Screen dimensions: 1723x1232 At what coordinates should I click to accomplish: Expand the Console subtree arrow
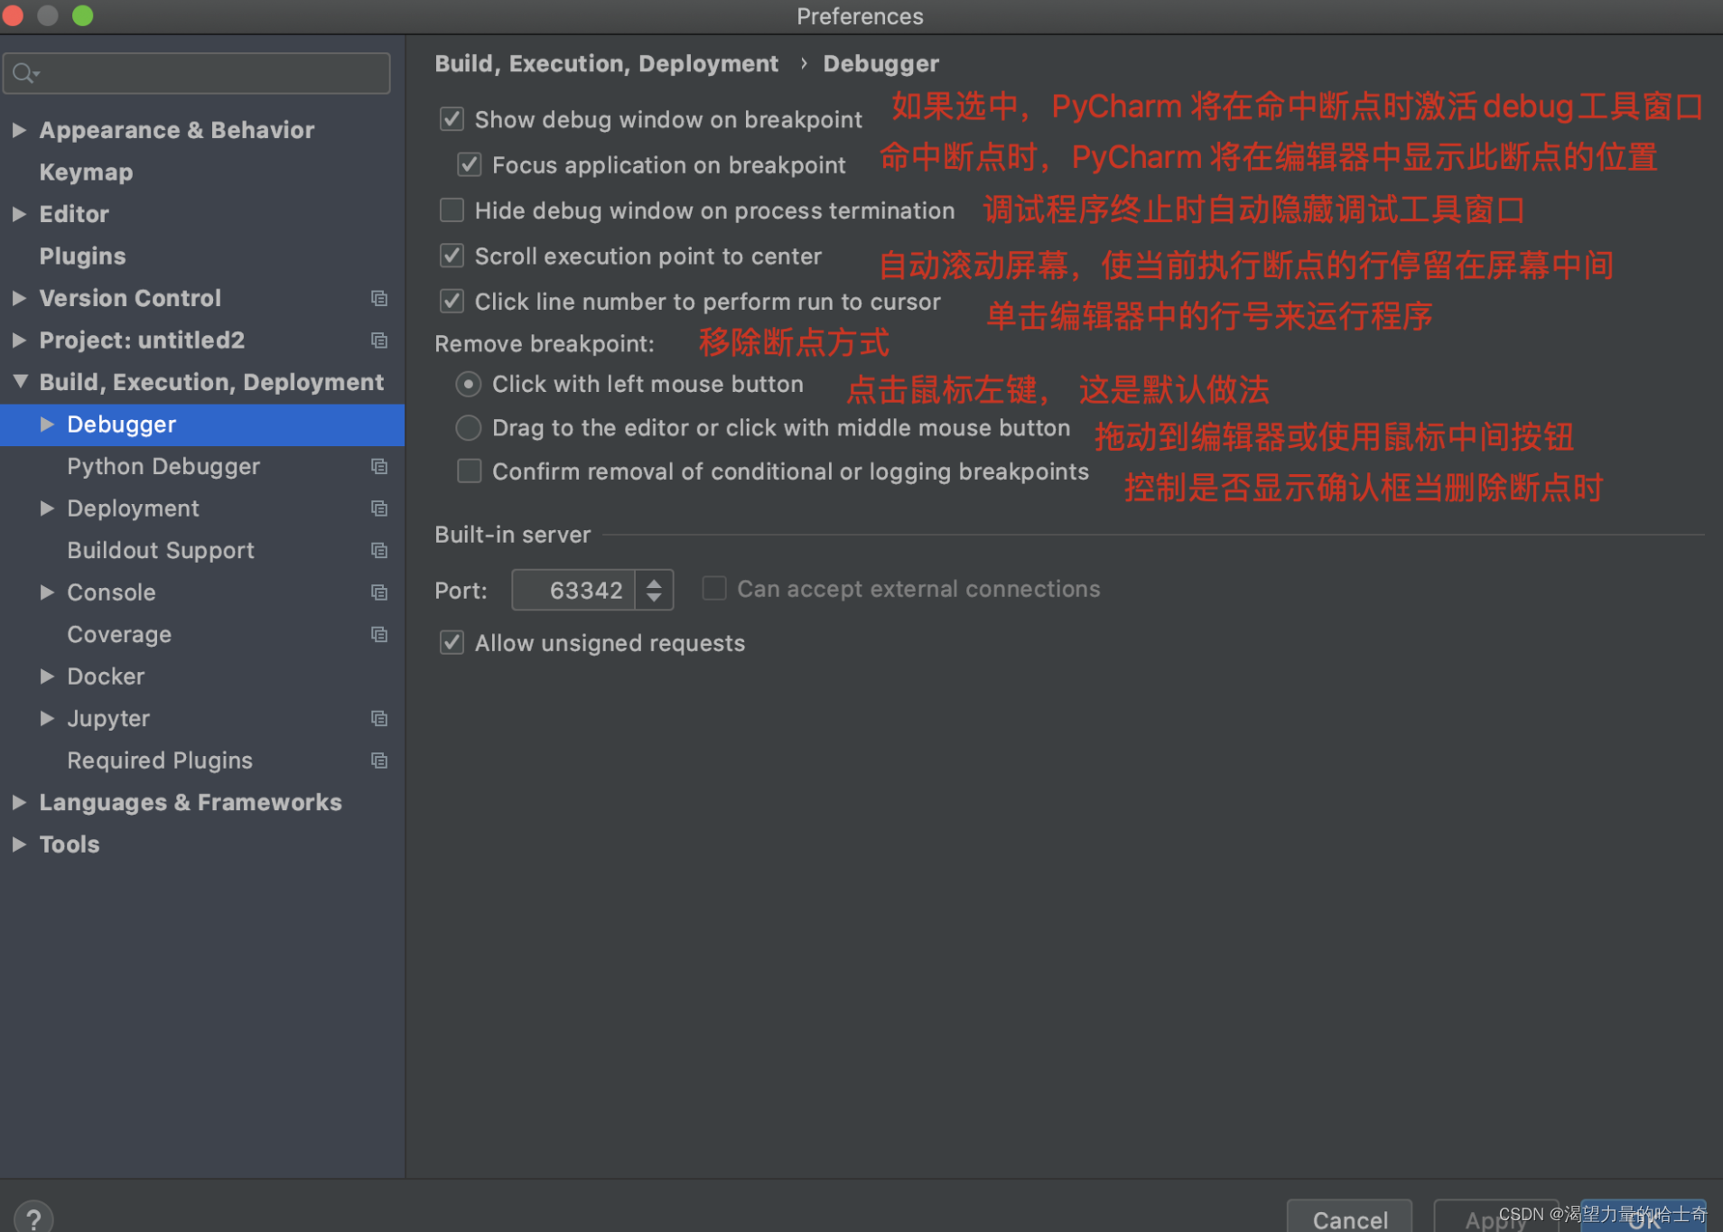coord(47,593)
